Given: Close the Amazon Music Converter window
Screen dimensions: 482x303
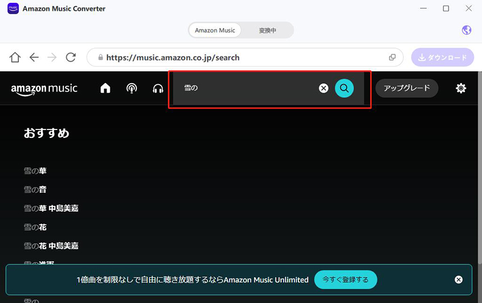Looking at the screenshot, I should pyautogui.click(x=468, y=8).
